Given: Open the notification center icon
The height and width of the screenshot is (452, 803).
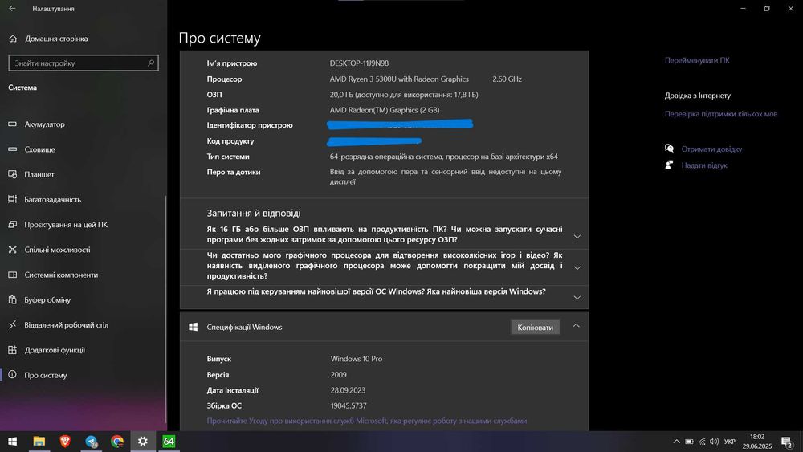Looking at the screenshot, I should tap(787, 442).
